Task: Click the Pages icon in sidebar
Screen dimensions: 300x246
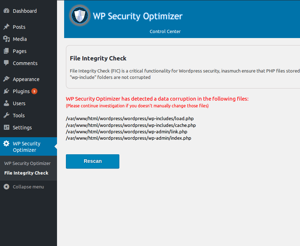Action: pyautogui.click(x=6, y=51)
